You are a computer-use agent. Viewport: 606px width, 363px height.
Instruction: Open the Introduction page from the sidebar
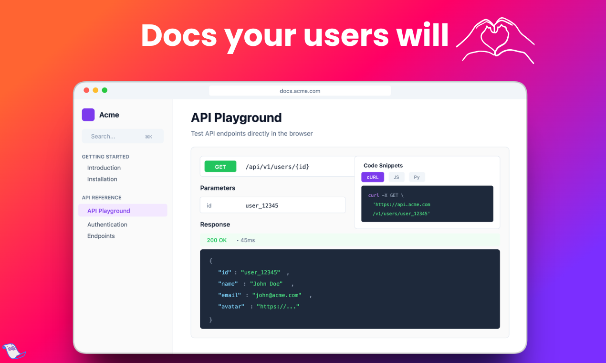(104, 168)
